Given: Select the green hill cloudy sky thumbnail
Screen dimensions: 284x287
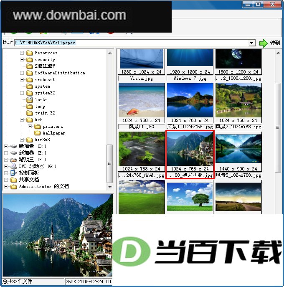Looking at the screenshot, I should [x=142, y=197].
